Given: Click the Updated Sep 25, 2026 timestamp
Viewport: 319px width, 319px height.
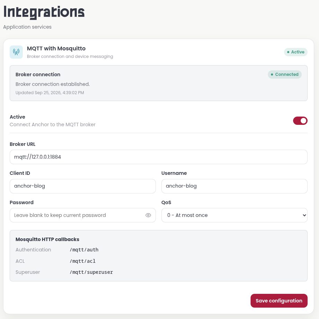Looking at the screenshot, I should 50,92.
